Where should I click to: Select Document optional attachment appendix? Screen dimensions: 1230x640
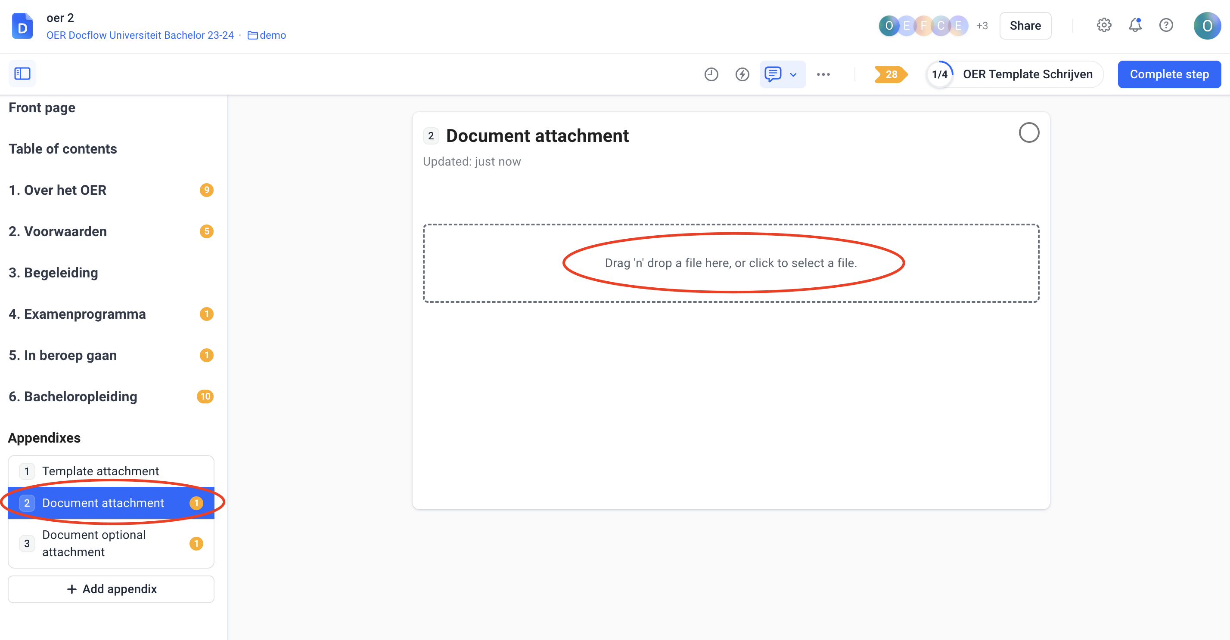[x=94, y=543]
